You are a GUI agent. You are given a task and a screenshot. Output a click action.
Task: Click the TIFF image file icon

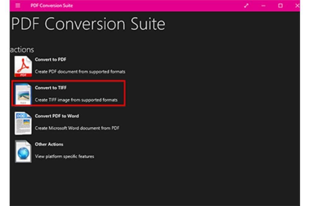click(x=23, y=94)
